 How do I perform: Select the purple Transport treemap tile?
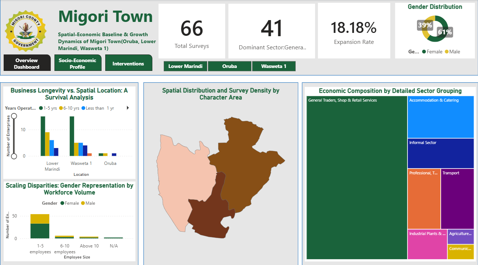[x=457, y=199]
